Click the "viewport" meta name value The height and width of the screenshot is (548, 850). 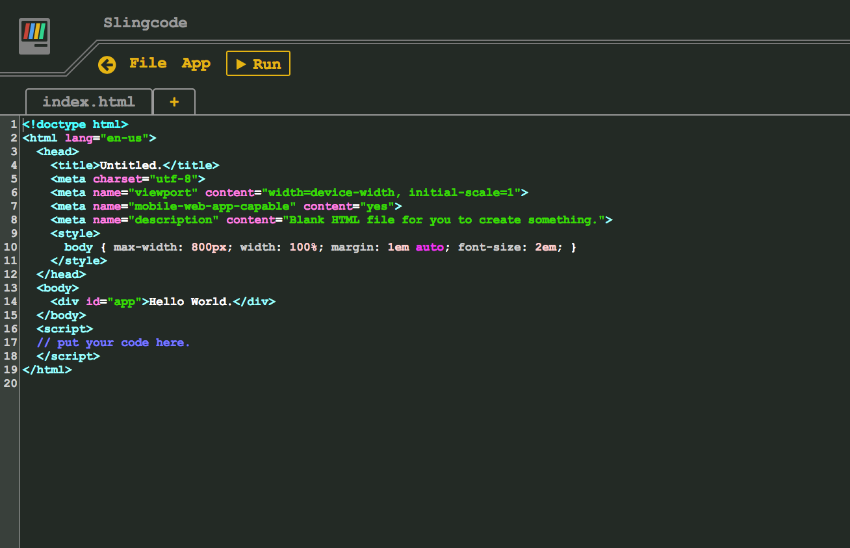click(163, 192)
